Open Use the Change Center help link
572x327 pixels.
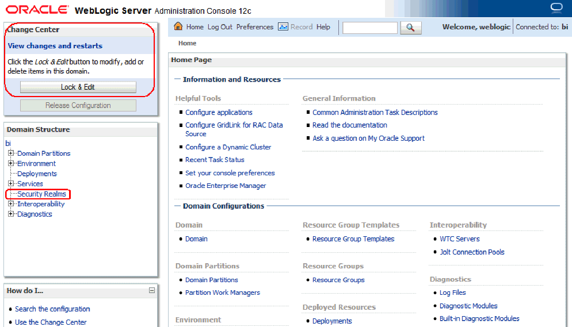point(51,322)
